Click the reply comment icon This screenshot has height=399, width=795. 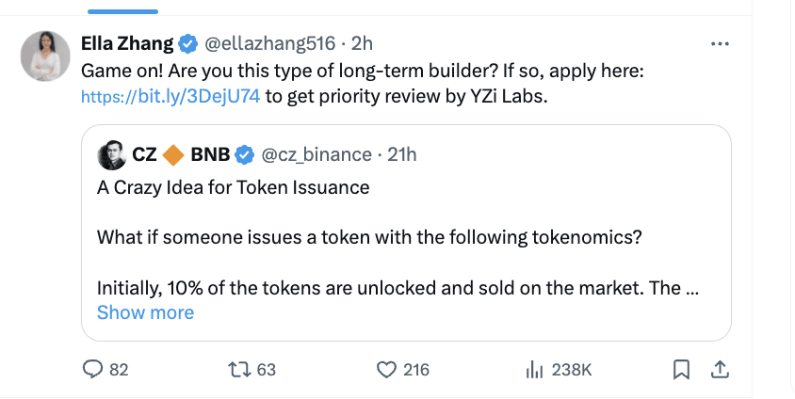92,370
